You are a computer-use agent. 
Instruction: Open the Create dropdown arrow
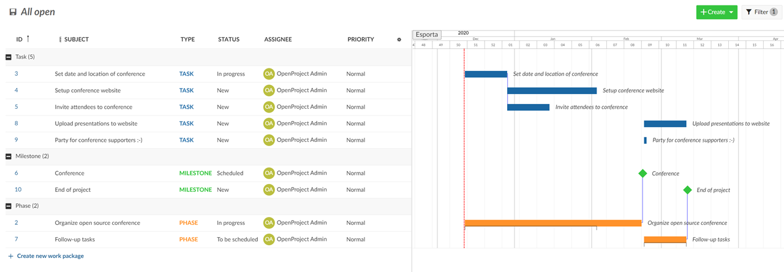(731, 12)
